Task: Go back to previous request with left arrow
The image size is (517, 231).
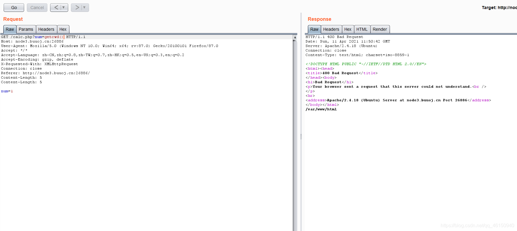Action: (x=56, y=8)
